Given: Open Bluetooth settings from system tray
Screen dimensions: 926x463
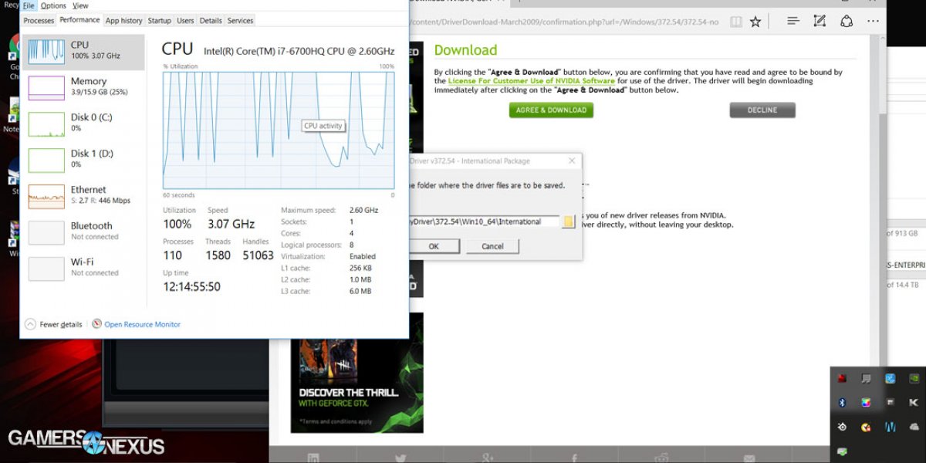Looking at the screenshot, I should click(x=842, y=402).
